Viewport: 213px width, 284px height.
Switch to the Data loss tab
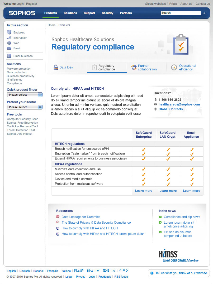(x=67, y=68)
